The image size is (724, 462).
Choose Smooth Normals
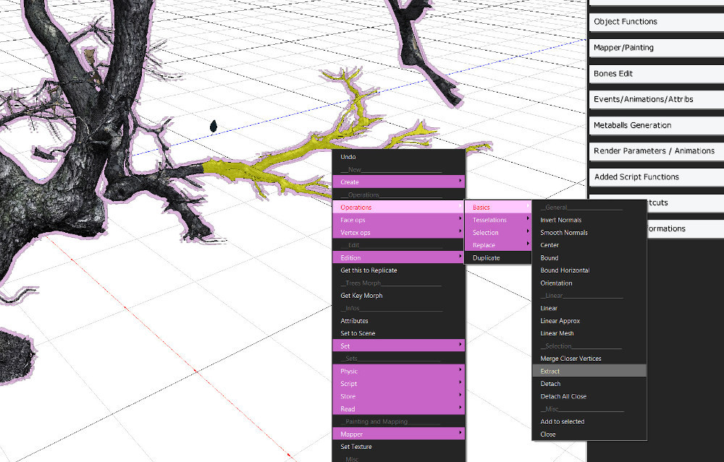[x=589, y=232]
